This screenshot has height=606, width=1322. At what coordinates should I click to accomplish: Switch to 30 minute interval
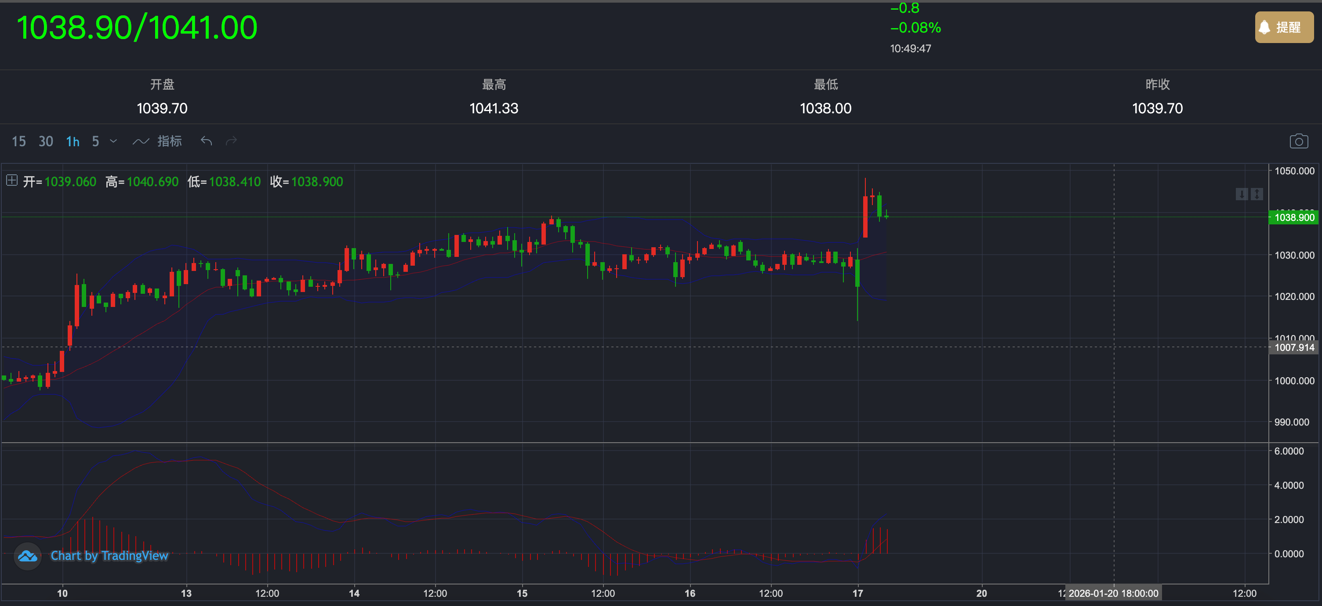46,141
